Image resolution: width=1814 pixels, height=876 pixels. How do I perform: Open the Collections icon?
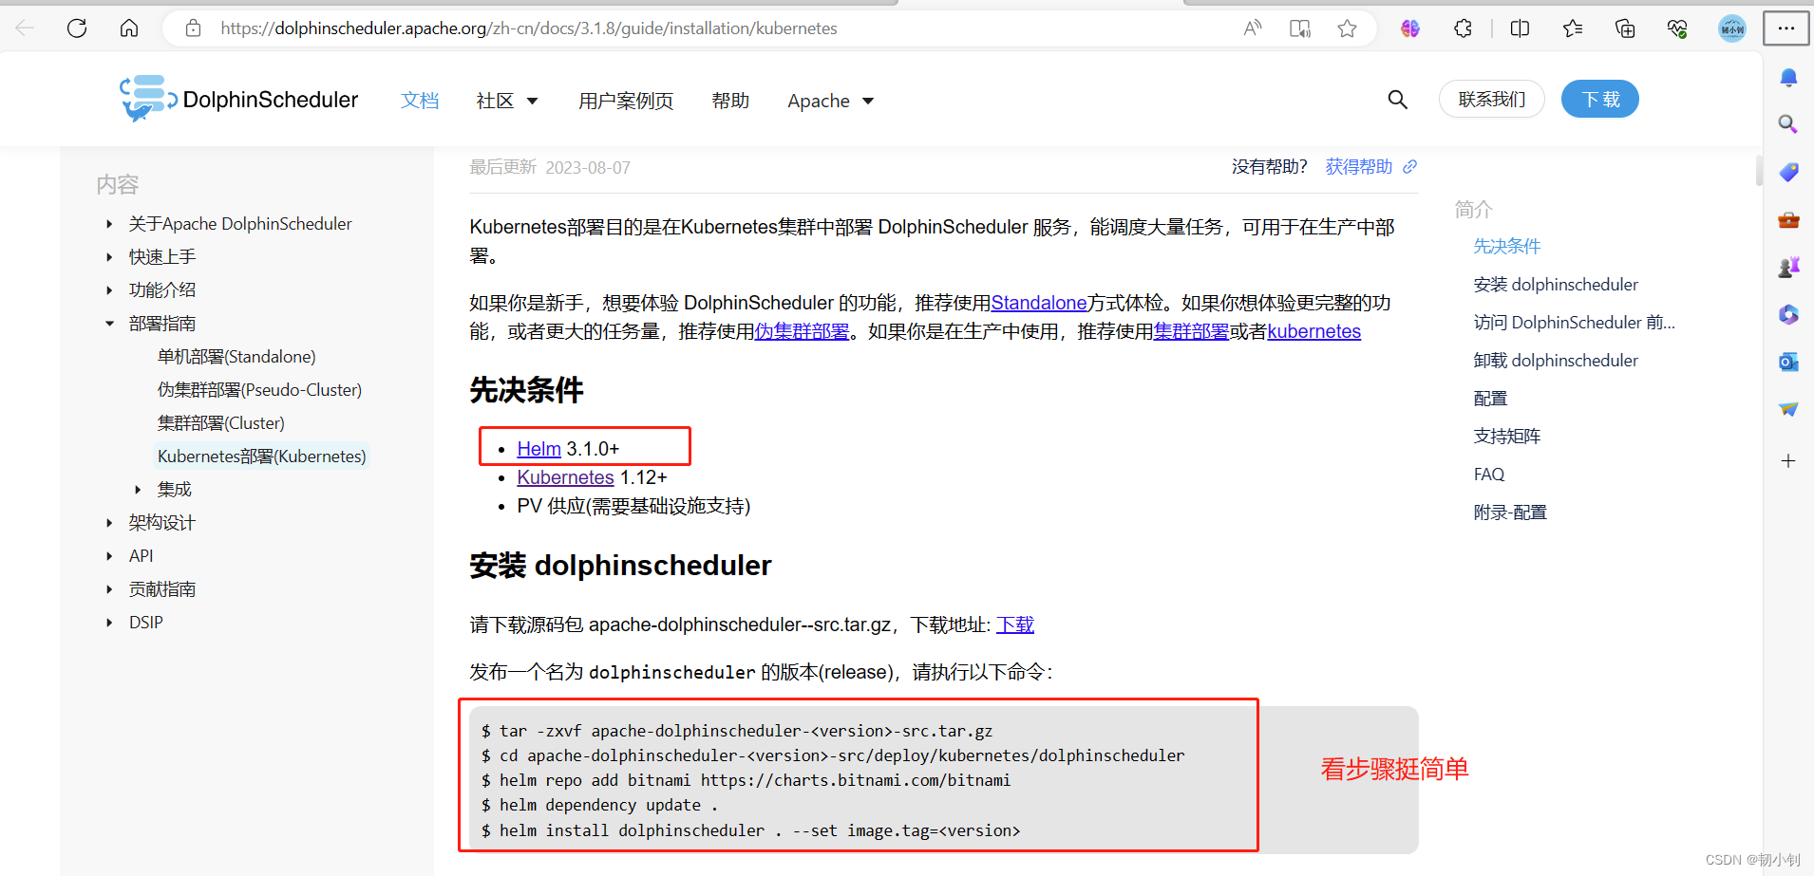1625,28
